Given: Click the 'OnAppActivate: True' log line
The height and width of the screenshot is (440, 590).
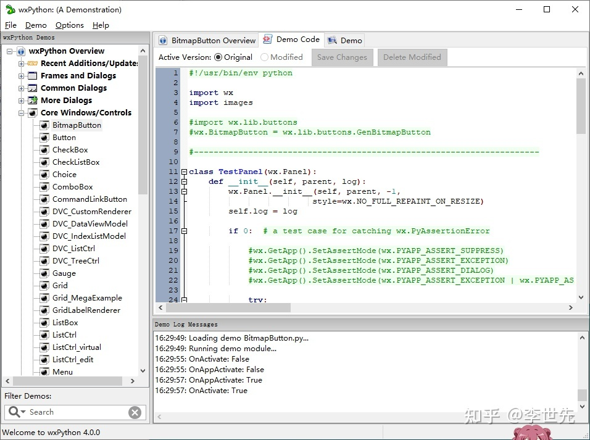Looking at the screenshot, I should coord(209,380).
